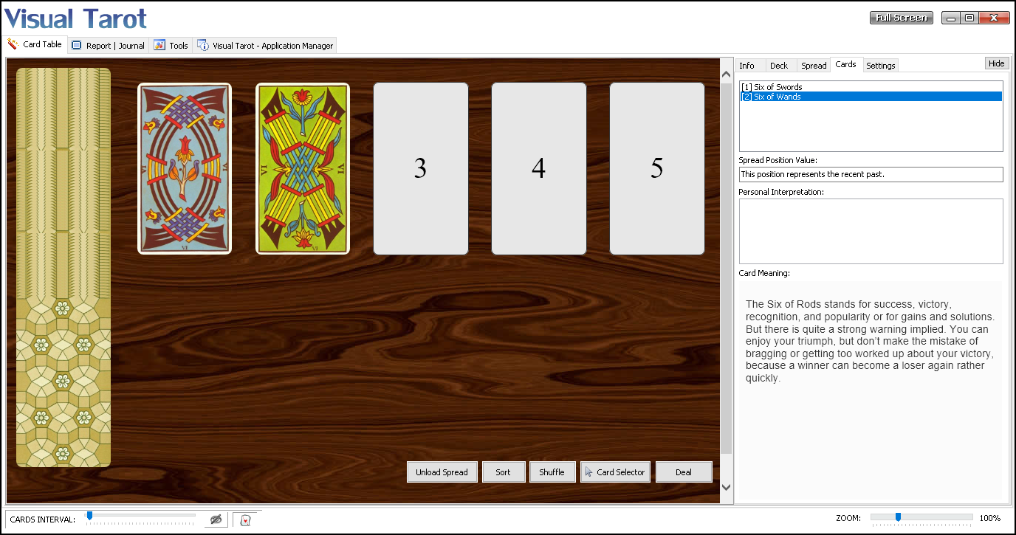Toggle the crossed-eye hide cards icon

click(216, 520)
